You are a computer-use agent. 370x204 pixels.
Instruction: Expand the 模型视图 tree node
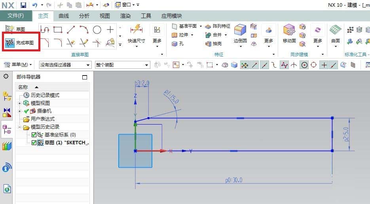[x=20, y=103]
